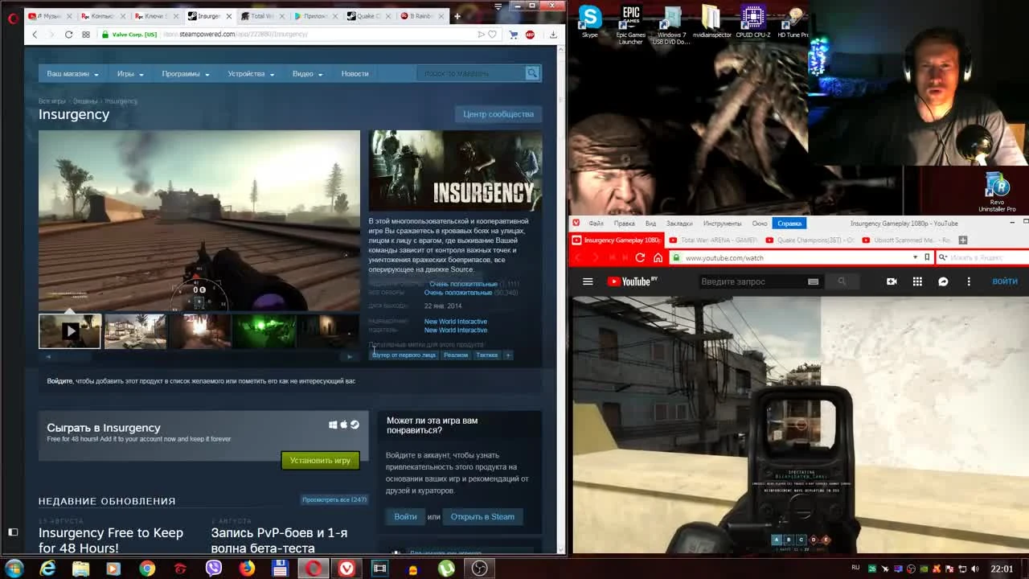Click the YouTube Введите запрос search field

click(x=752, y=281)
